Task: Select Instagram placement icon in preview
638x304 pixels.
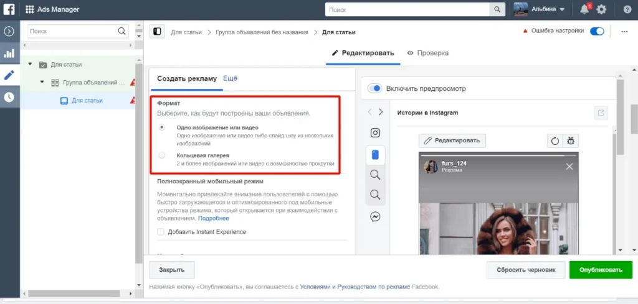Action: pos(375,132)
